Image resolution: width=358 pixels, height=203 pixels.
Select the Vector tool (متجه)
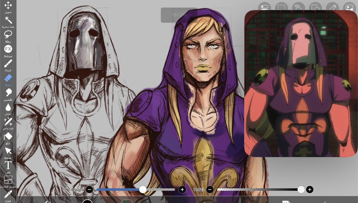[8, 153]
